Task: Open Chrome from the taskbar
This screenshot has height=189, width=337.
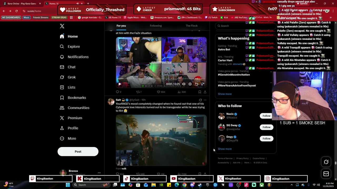Action: (184, 185)
